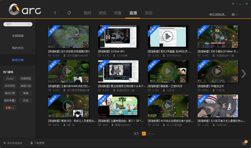This screenshot has height=148, width=251.
Task: Click the plus icon to add local game
Action: [x=5, y=143]
